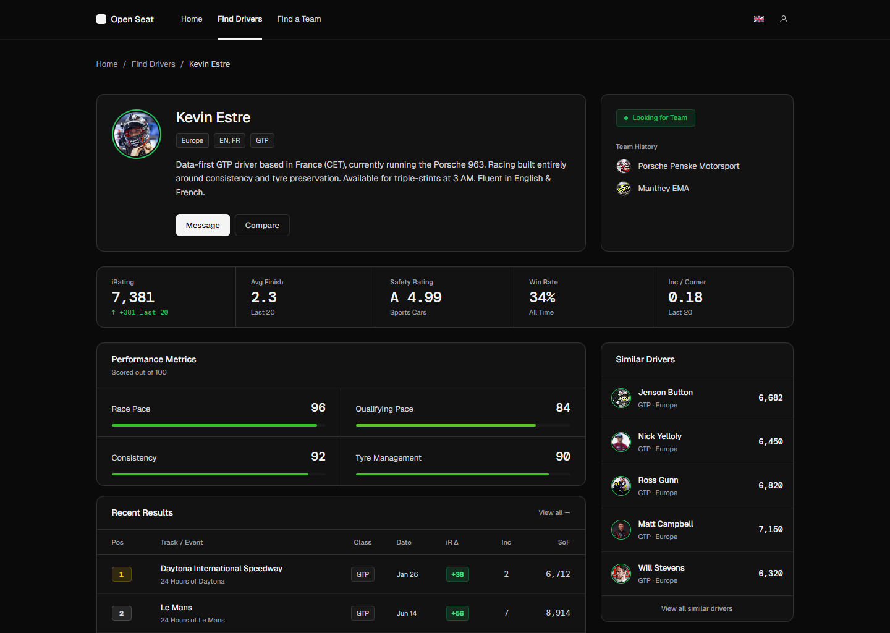Screen dimensions: 890x633
Task: Switch to the Find a Team tab
Action: (299, 19)
